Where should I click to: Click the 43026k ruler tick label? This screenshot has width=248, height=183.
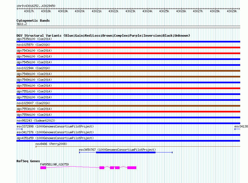pos(181,11)
